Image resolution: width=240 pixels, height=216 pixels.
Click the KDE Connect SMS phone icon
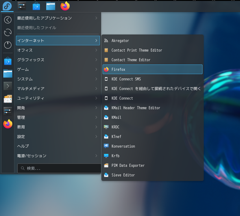pos(106,79)
